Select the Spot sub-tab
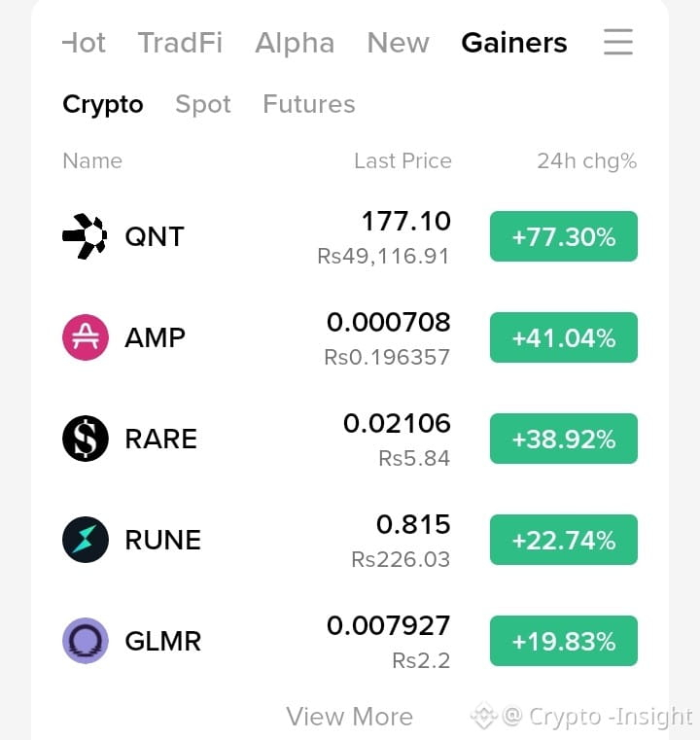The image size is (700, 740). coord(203,104)
